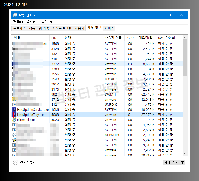This screenshot has height=181, width=199.
Task: Click PID 1568 cell
Action: [55, 44]
